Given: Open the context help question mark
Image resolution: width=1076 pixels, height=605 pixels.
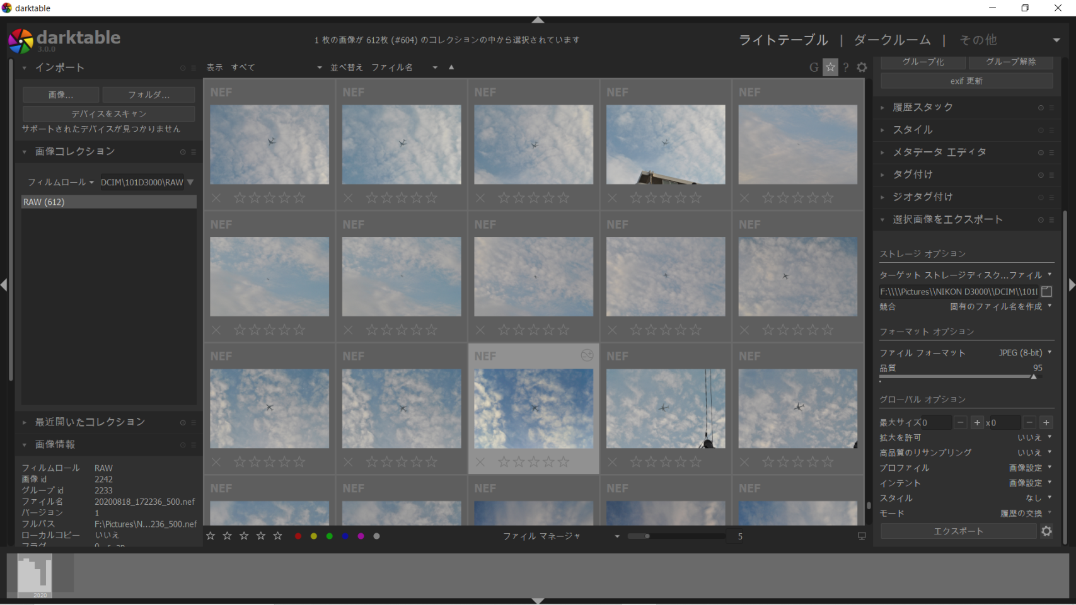Looking at the screenshot, I should click(846, 67).
